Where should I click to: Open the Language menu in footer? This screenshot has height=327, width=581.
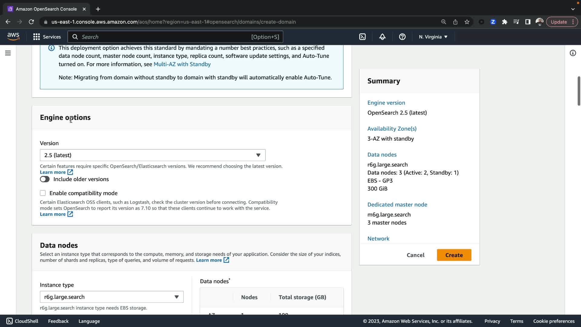89,321
